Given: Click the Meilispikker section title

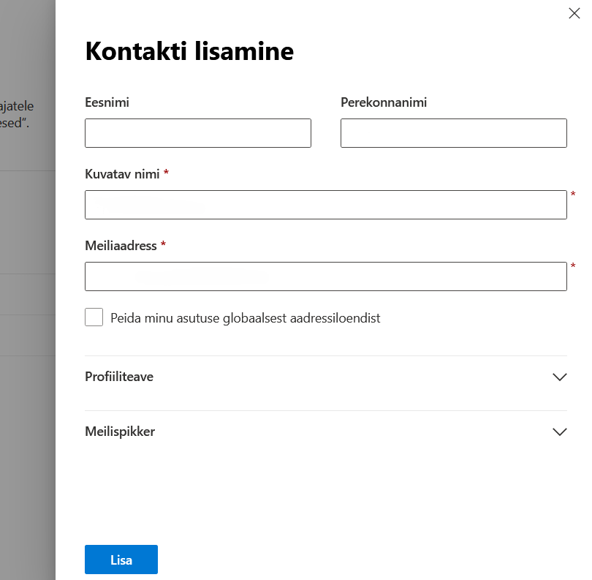Looking at the screenshot, I should pos(120,432).
